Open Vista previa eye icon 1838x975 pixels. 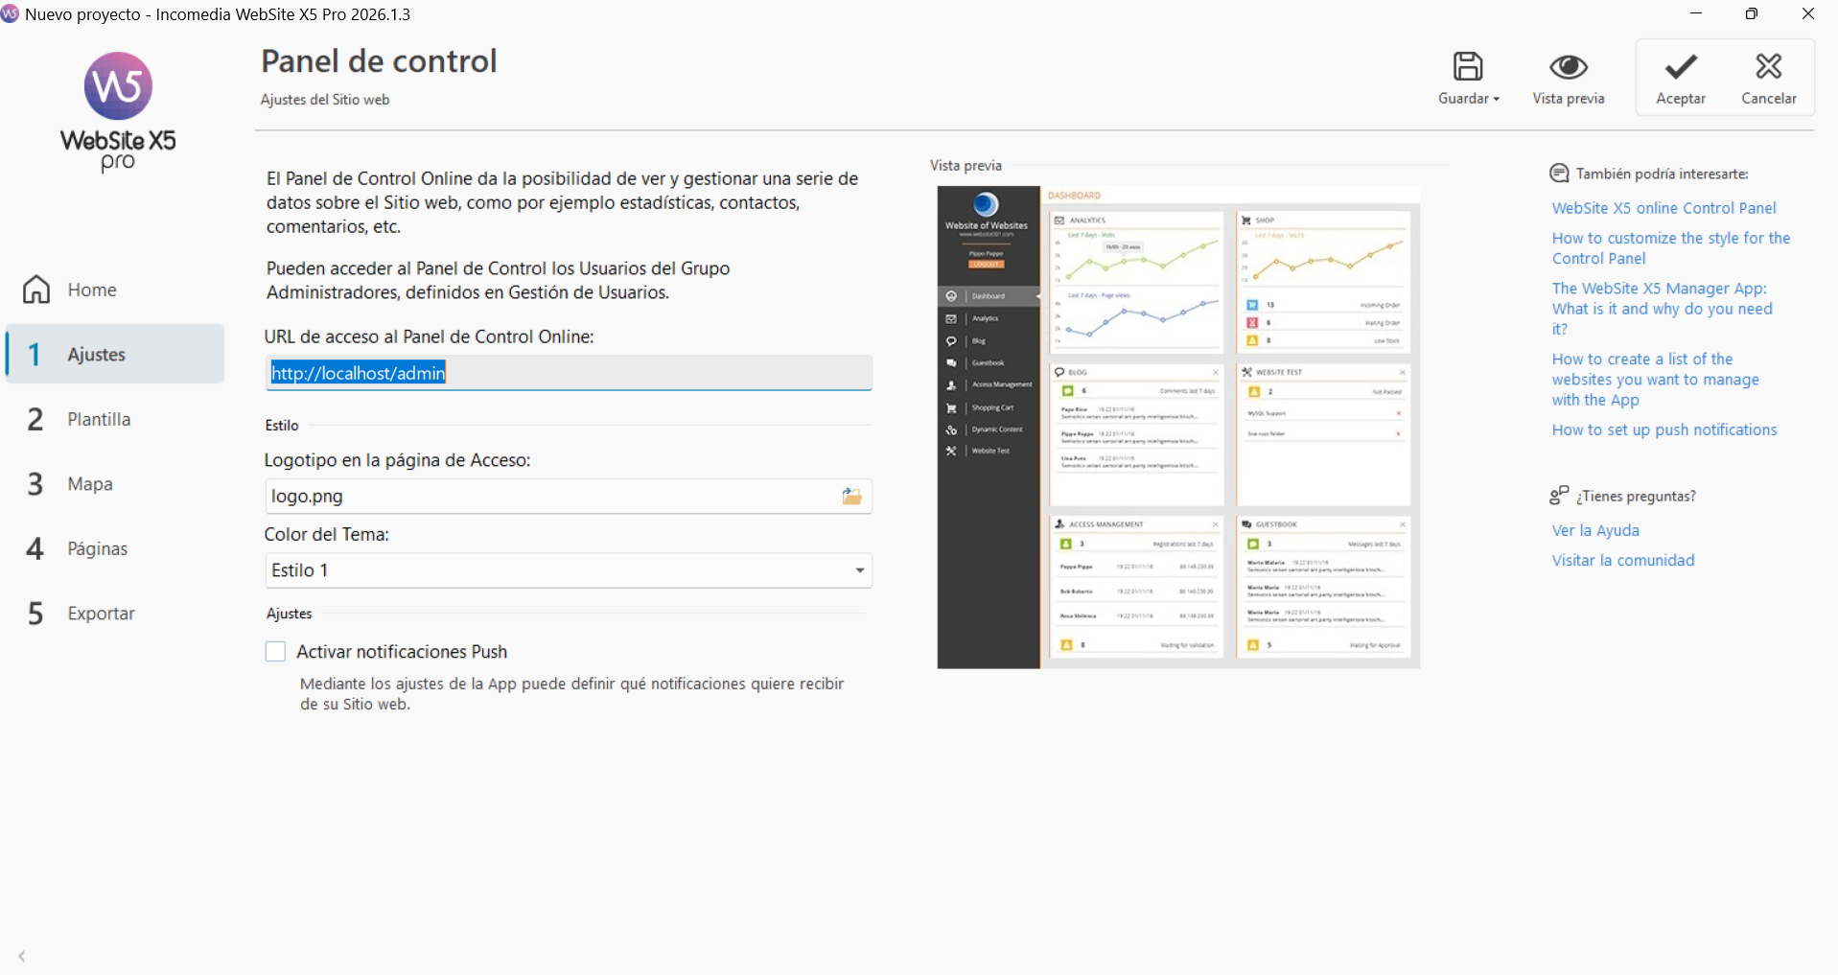1568,67
